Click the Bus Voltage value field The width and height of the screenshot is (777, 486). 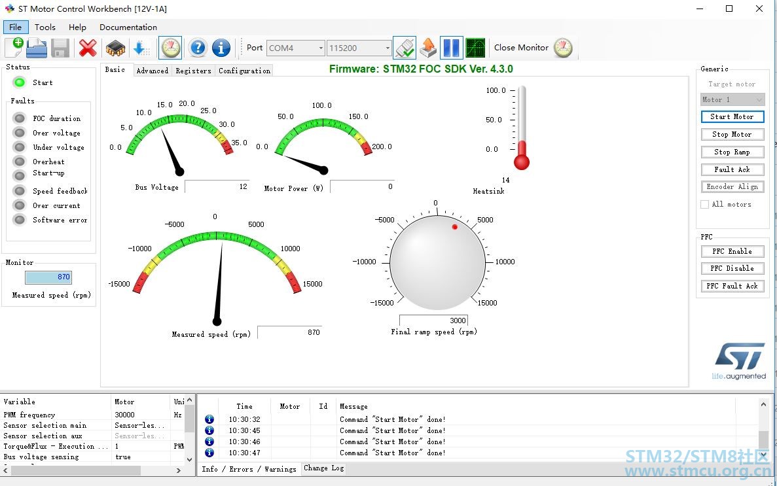tap(217, 186)
